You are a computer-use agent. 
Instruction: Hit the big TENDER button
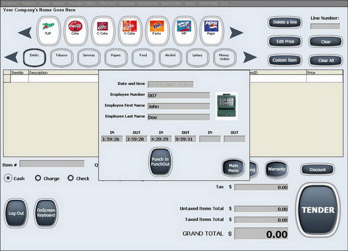tap(318, 210)
